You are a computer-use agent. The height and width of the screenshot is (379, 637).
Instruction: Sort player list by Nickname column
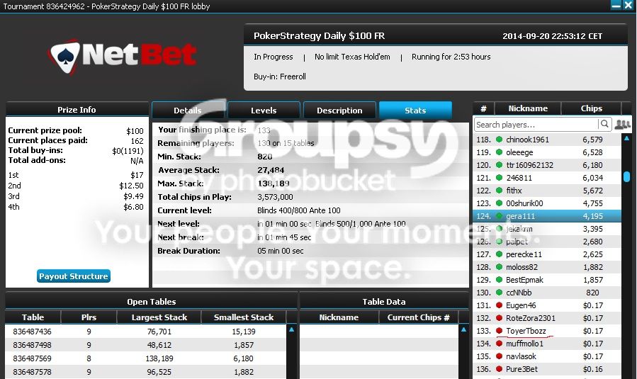528,108
